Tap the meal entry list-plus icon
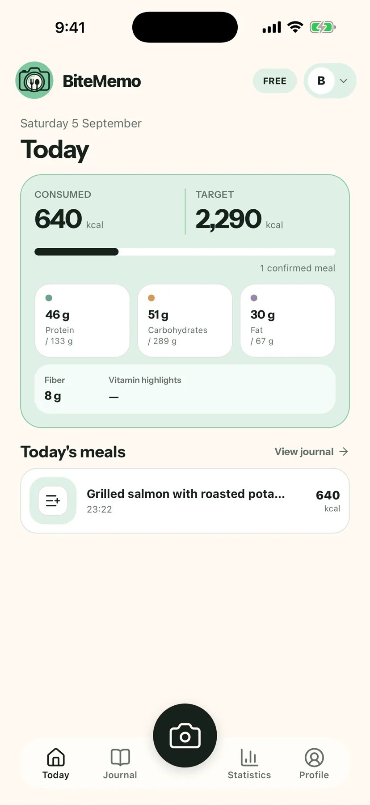The width and height of the screenshot is (370, 805). (x=53, y=500)
